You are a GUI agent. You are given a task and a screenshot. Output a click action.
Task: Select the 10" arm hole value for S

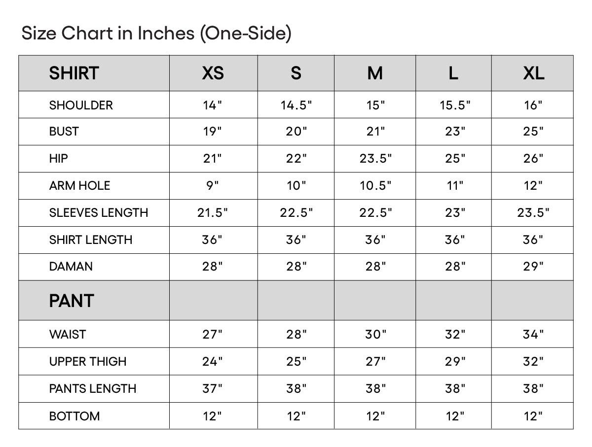click(x=296, y=186)
